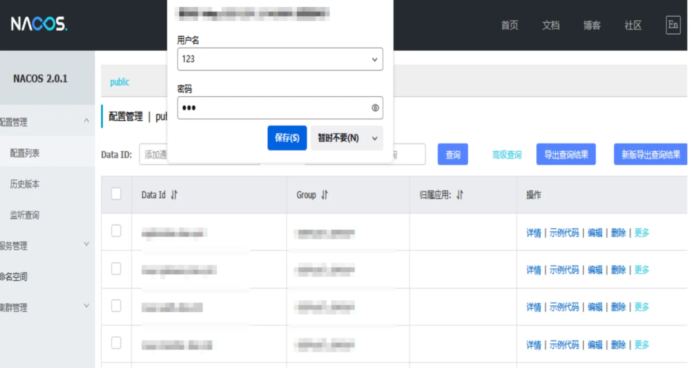Image resolution: width=692 pixels, height=368 pixels.
Task: Collapse the 配置管理 sidebar section
Action: [x=86, y=121]
